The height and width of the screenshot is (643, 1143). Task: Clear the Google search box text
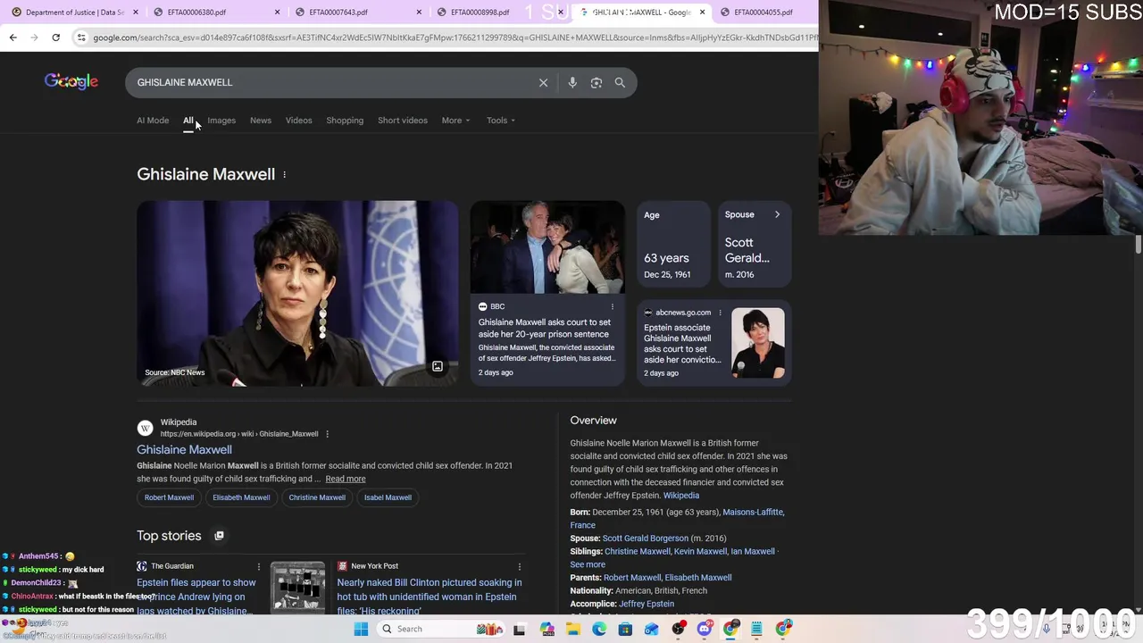[x=543, y=82]
